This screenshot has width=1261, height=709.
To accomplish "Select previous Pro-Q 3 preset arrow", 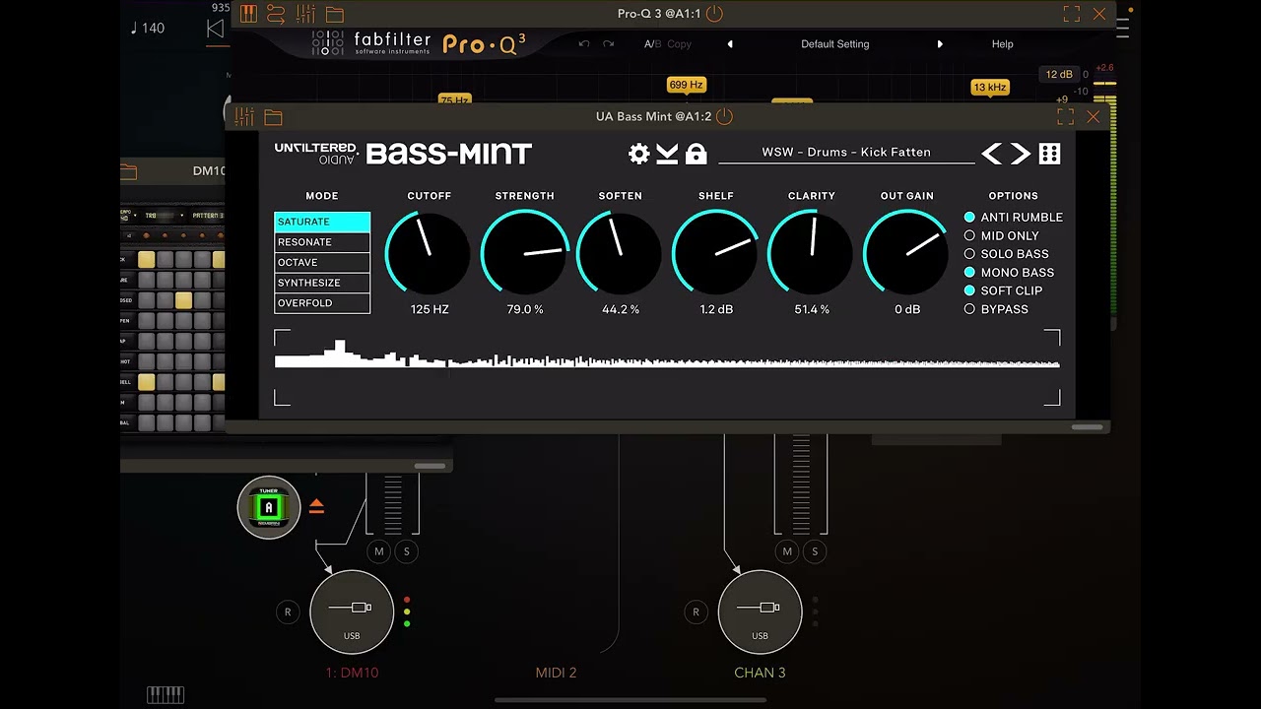I will click(730, 44).
